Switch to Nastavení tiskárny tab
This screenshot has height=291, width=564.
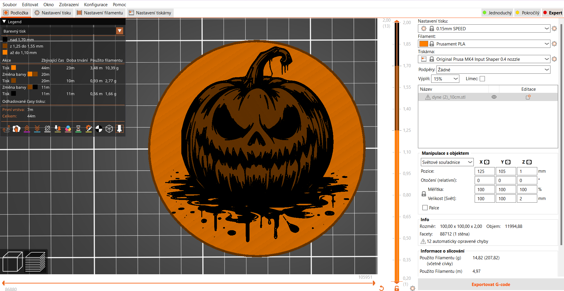tap(150, 13)
